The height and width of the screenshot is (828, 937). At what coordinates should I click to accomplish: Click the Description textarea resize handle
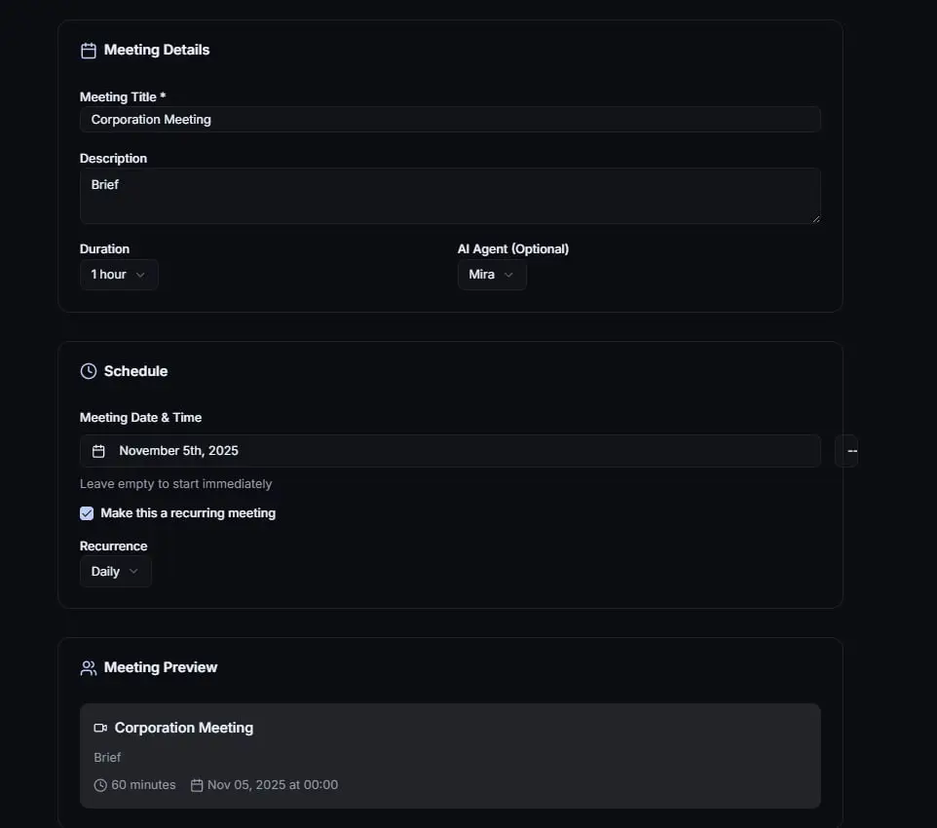[x=815, y=218]
